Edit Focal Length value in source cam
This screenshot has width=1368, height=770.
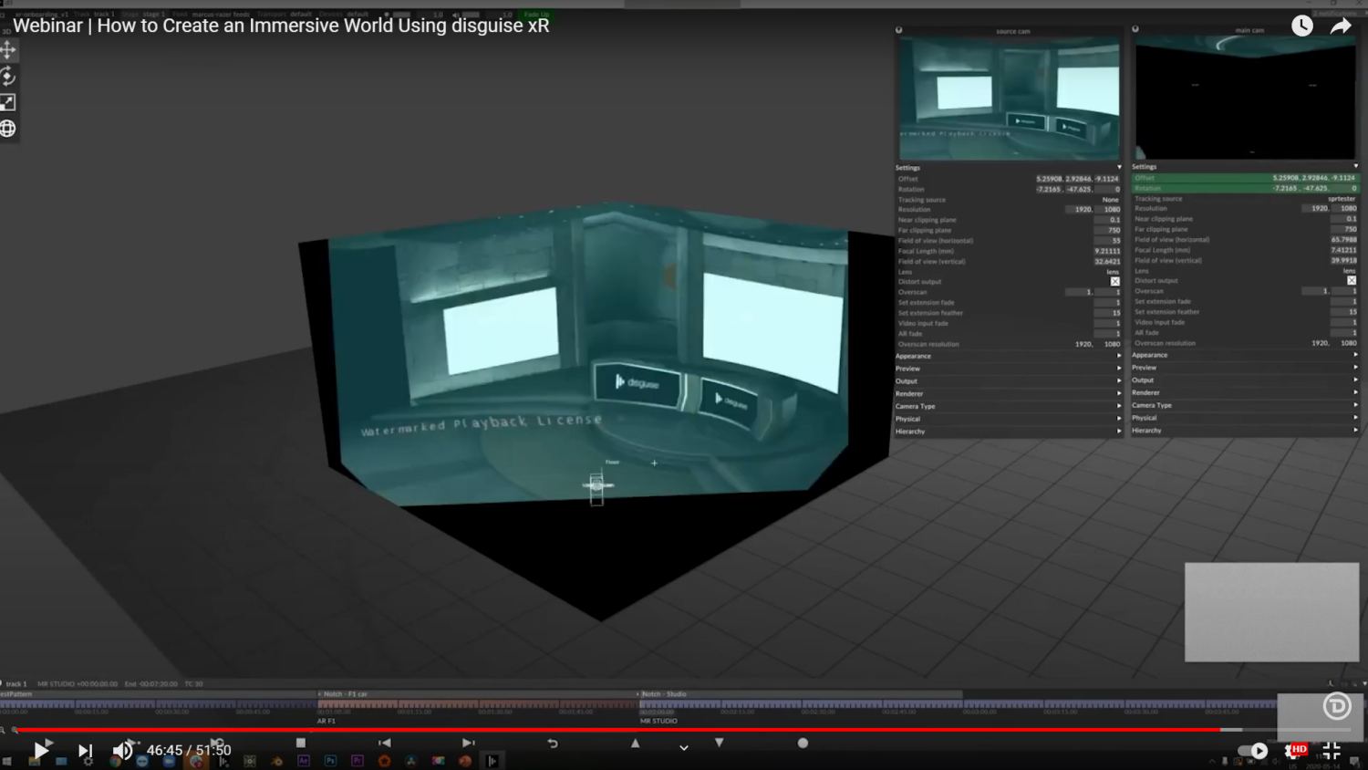1107,252
